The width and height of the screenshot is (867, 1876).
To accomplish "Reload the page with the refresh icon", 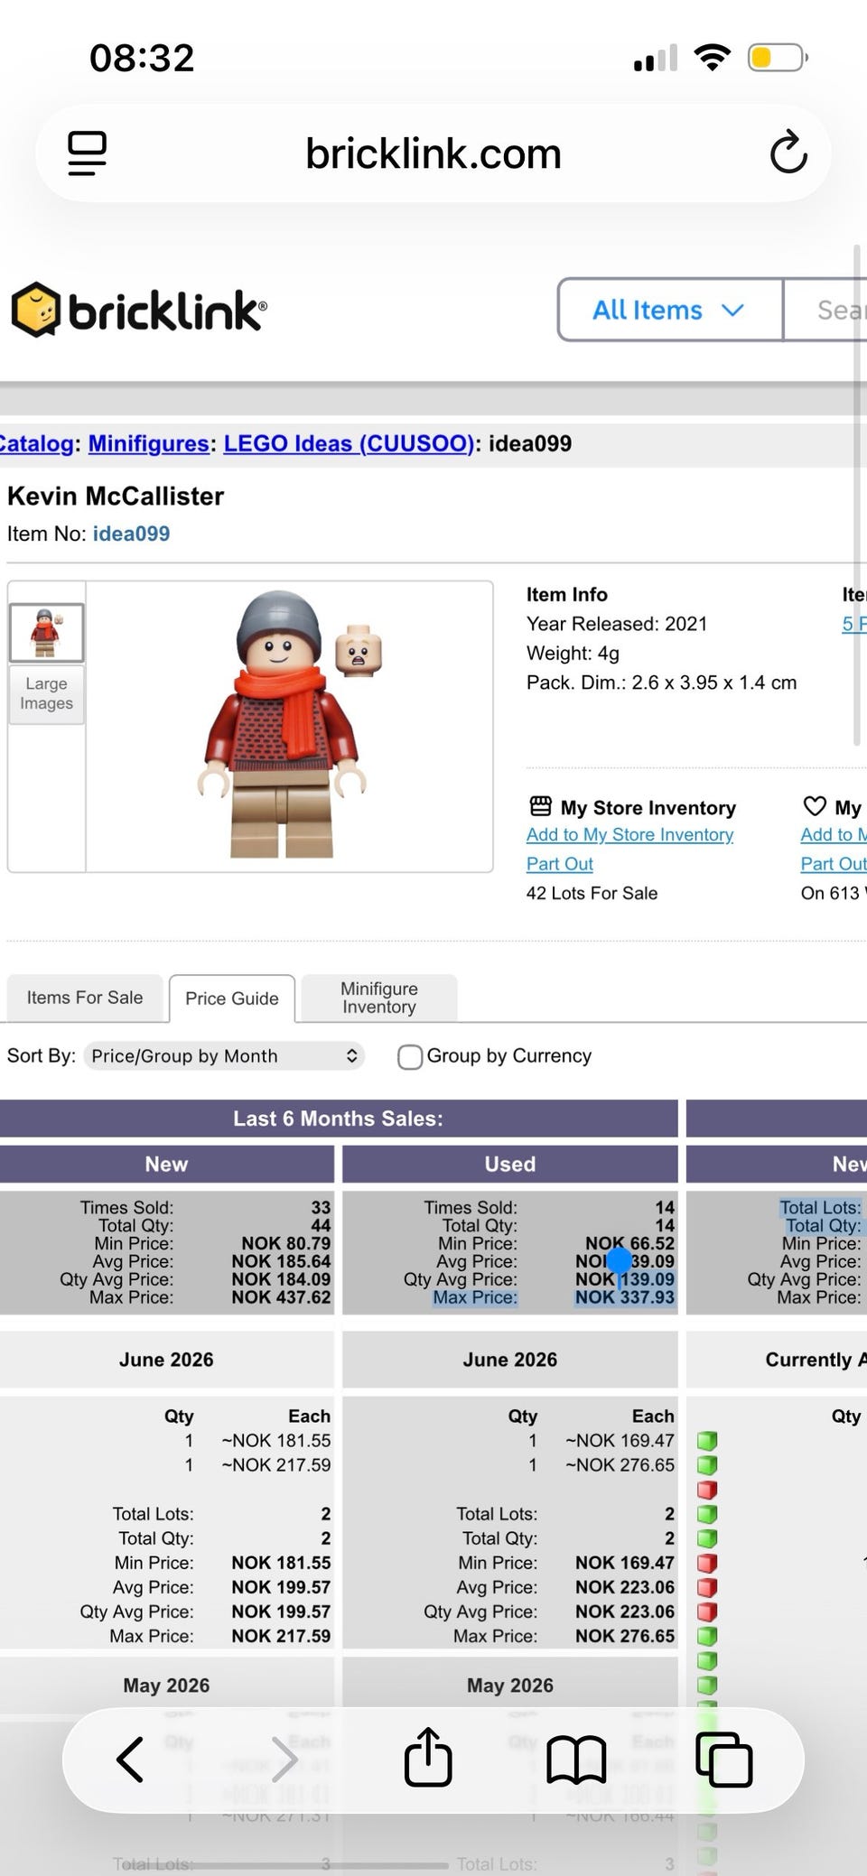I will pos(788,153).
